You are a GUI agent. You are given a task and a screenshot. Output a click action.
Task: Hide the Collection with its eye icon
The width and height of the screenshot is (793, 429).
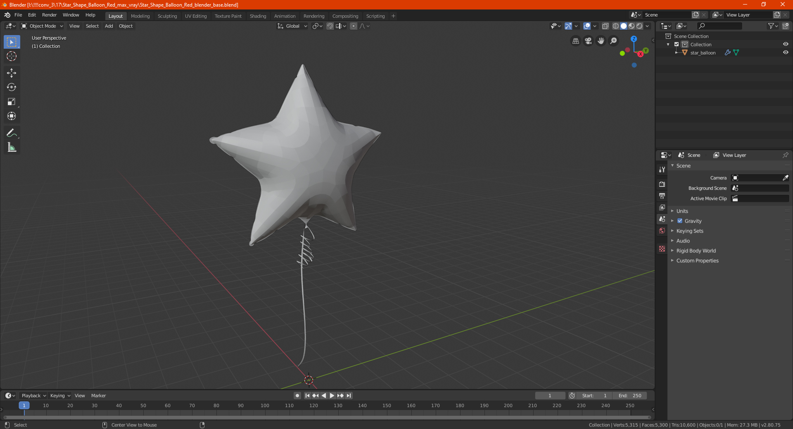[786, 45]
